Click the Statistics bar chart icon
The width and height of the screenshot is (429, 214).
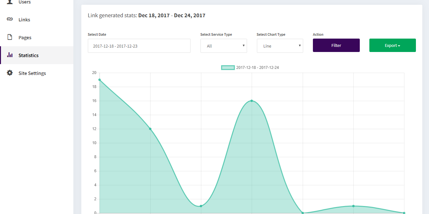pos(10,55)
